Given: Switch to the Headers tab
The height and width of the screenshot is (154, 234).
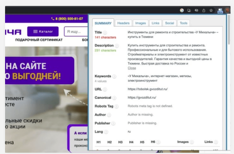Looking at the screenshot, I should tap(123, 23).
